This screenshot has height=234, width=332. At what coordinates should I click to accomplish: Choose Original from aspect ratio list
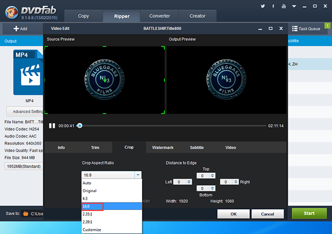(x=111, y=191)
